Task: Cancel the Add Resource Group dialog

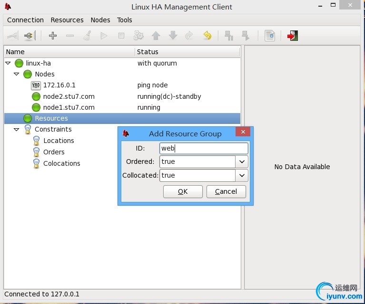Action: [226, 191]
